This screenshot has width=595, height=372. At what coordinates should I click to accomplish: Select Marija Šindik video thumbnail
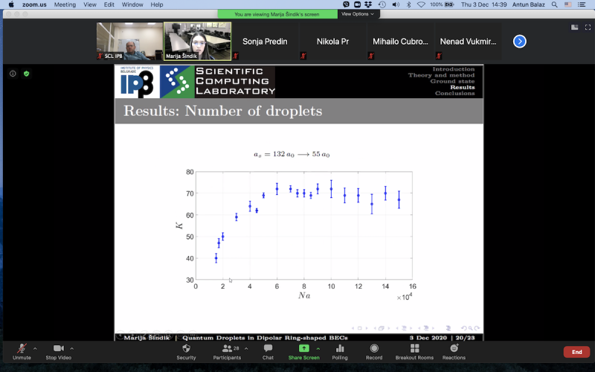(197, 42)
